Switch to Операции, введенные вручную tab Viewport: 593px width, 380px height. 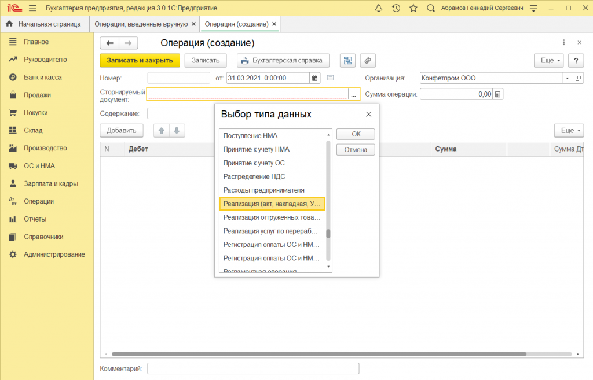141,24
